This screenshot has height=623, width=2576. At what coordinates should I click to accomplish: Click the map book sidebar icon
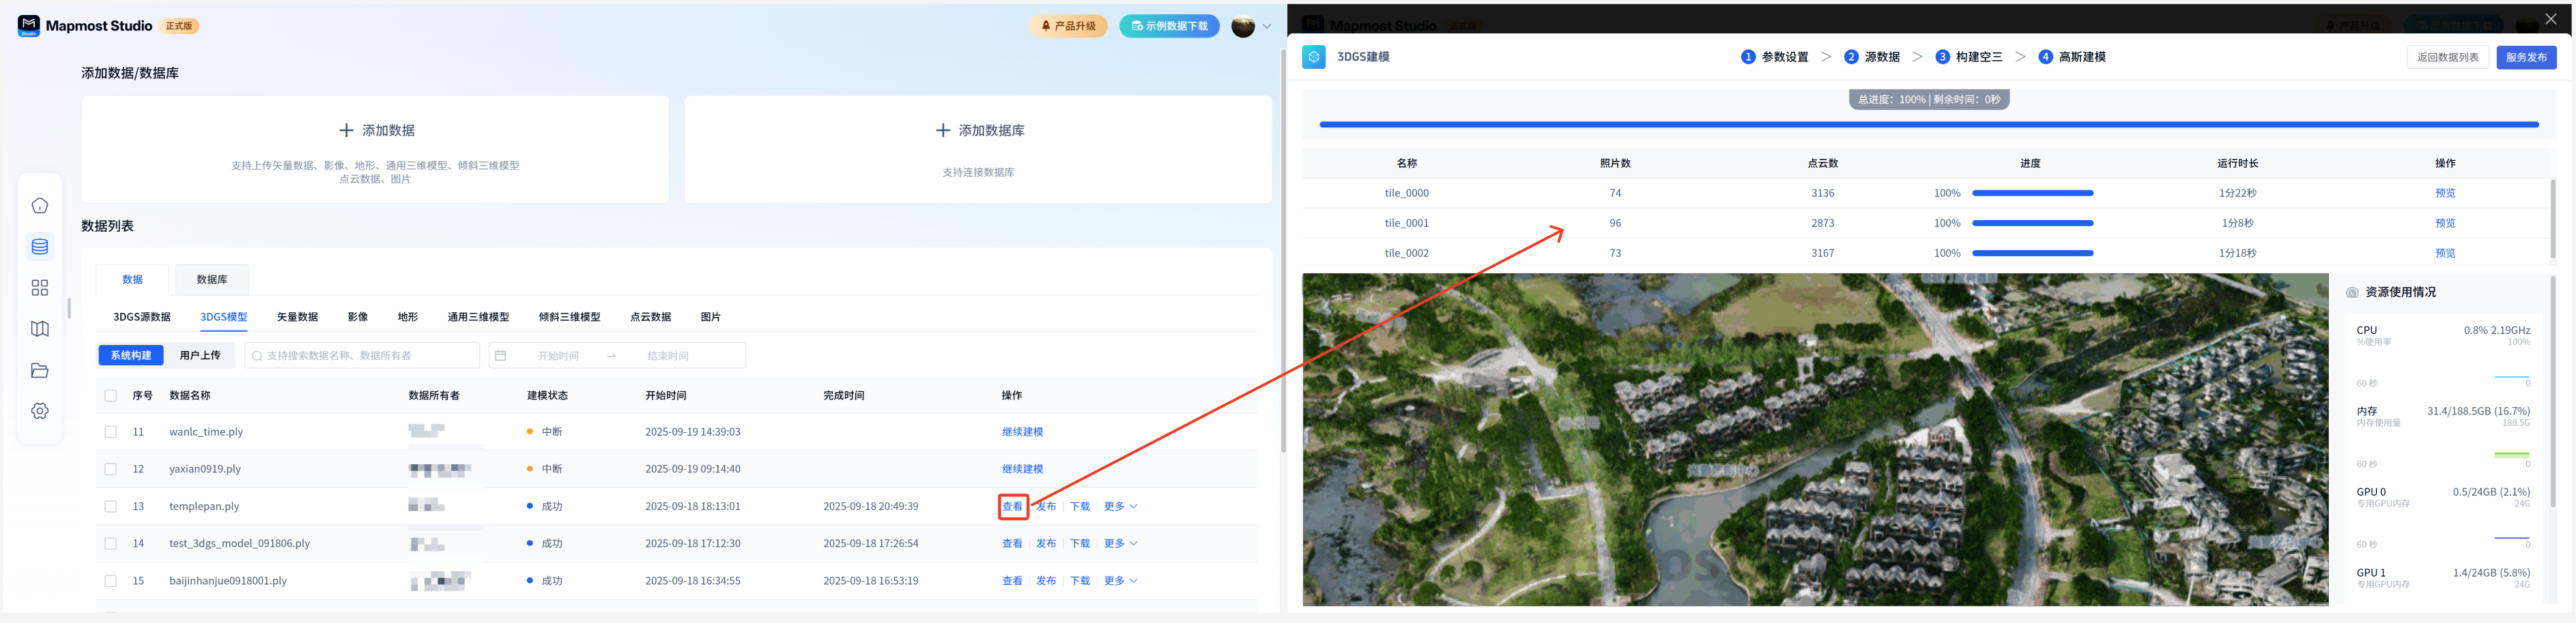[x=40, y=329]
